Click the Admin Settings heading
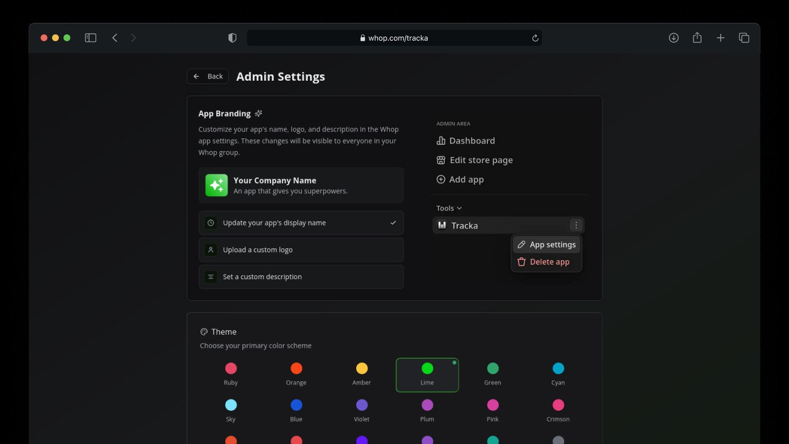This screenshot has width=789, height=444. (x=281, y=77)
